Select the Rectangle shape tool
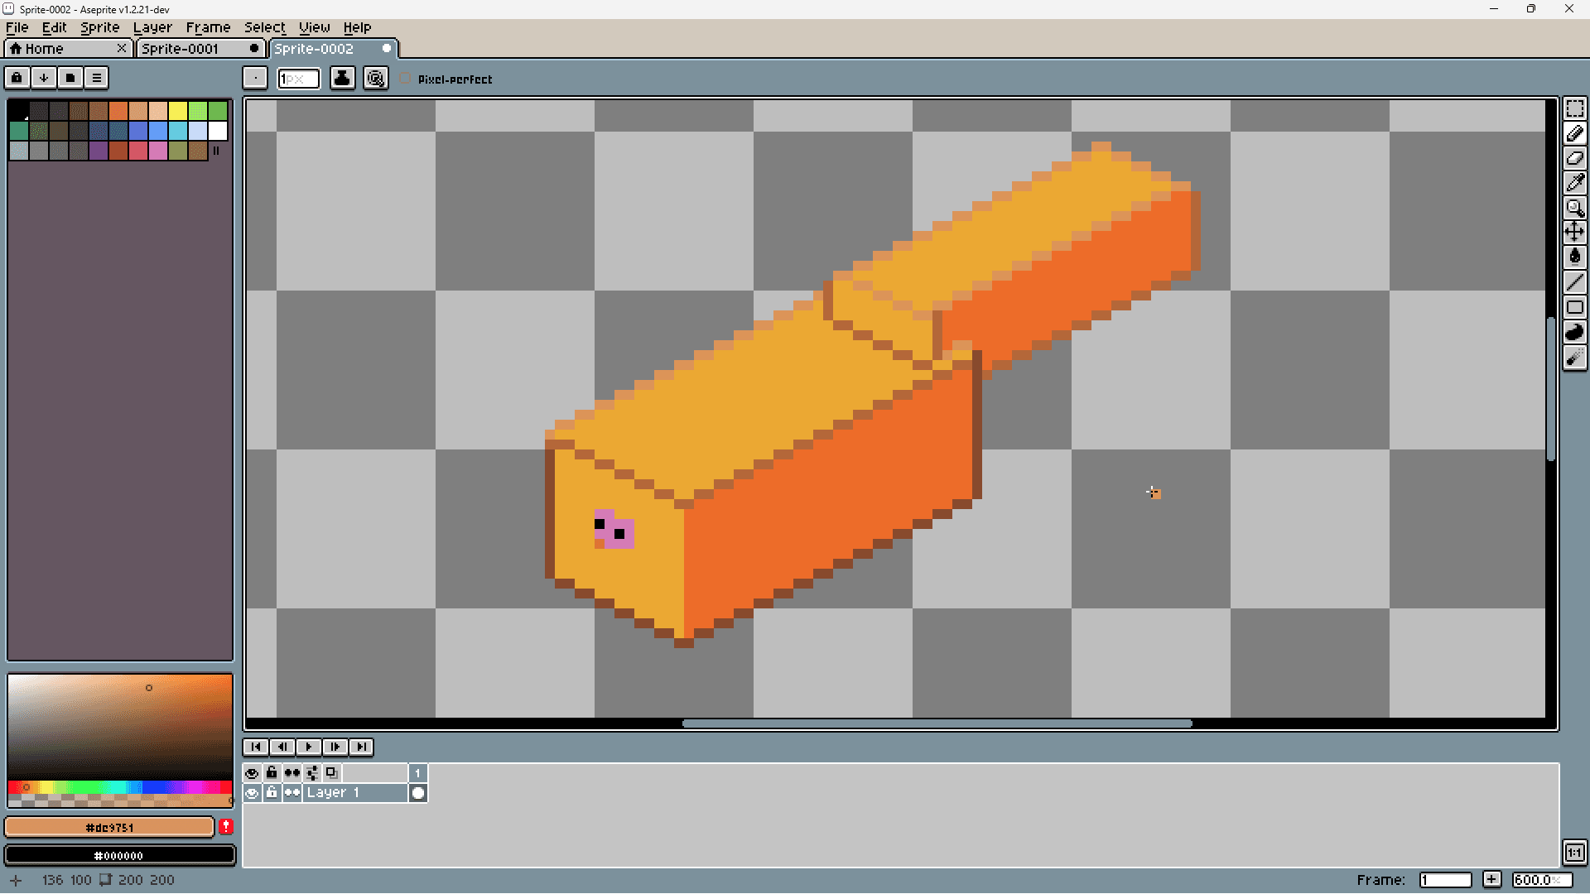 coord(1574,307)
